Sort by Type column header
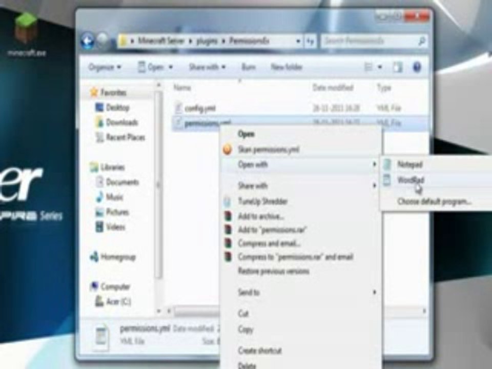This screenshot has width=492, height=369. [x=384, y=88]
